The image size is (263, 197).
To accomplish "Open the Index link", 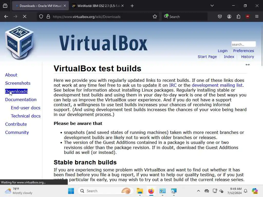I will (229, 57).
